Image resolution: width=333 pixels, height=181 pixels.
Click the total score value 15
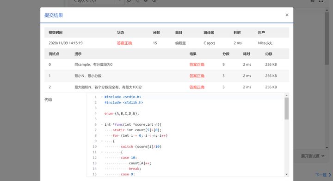click(155, 43)
